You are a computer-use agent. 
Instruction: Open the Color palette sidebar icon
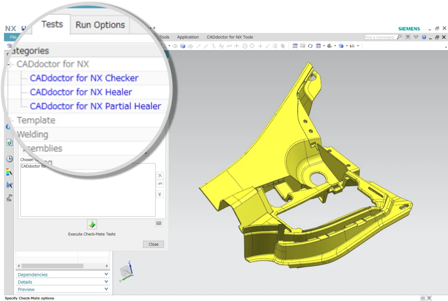point(9,172)
